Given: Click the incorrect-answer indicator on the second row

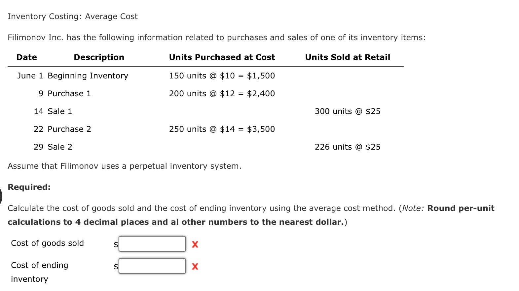Looking at the screenshot, I should click(x=195, y=267).
